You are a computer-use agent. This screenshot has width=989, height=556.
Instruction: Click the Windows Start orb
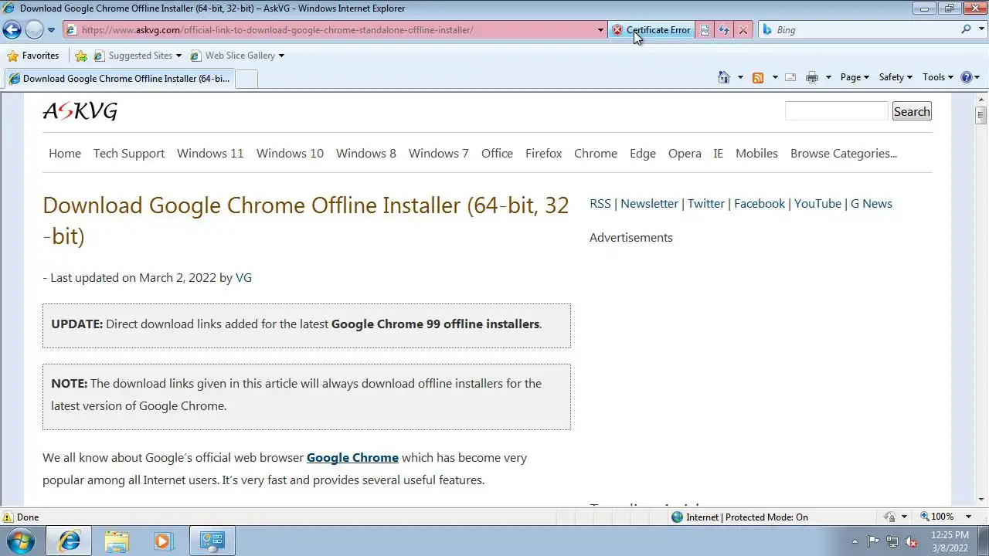[22, 541]
